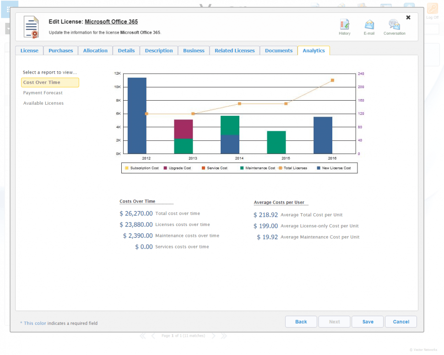The height and width of the screenshot is (355, 444).
Task: Select the Documents tab
Action: 279,51
